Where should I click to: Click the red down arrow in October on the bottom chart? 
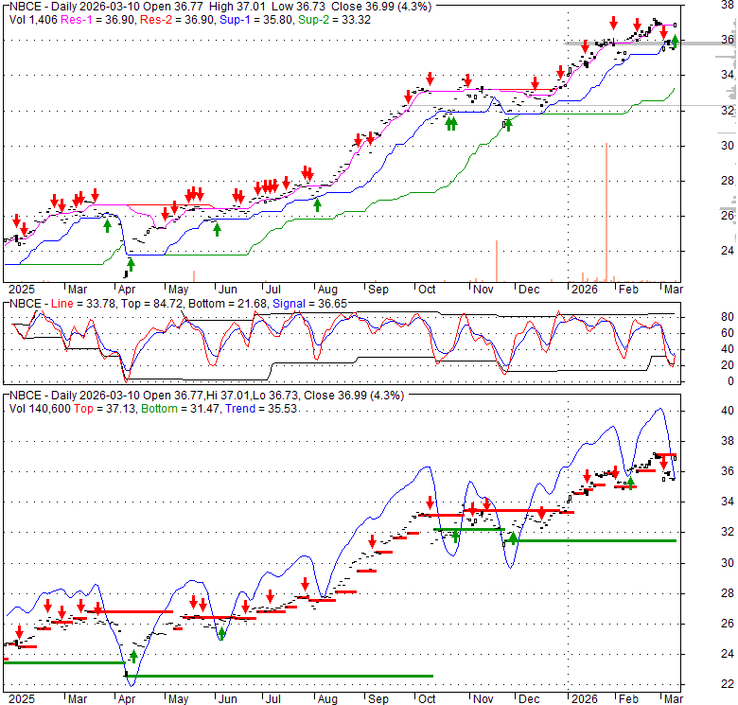tap(430, 502)
